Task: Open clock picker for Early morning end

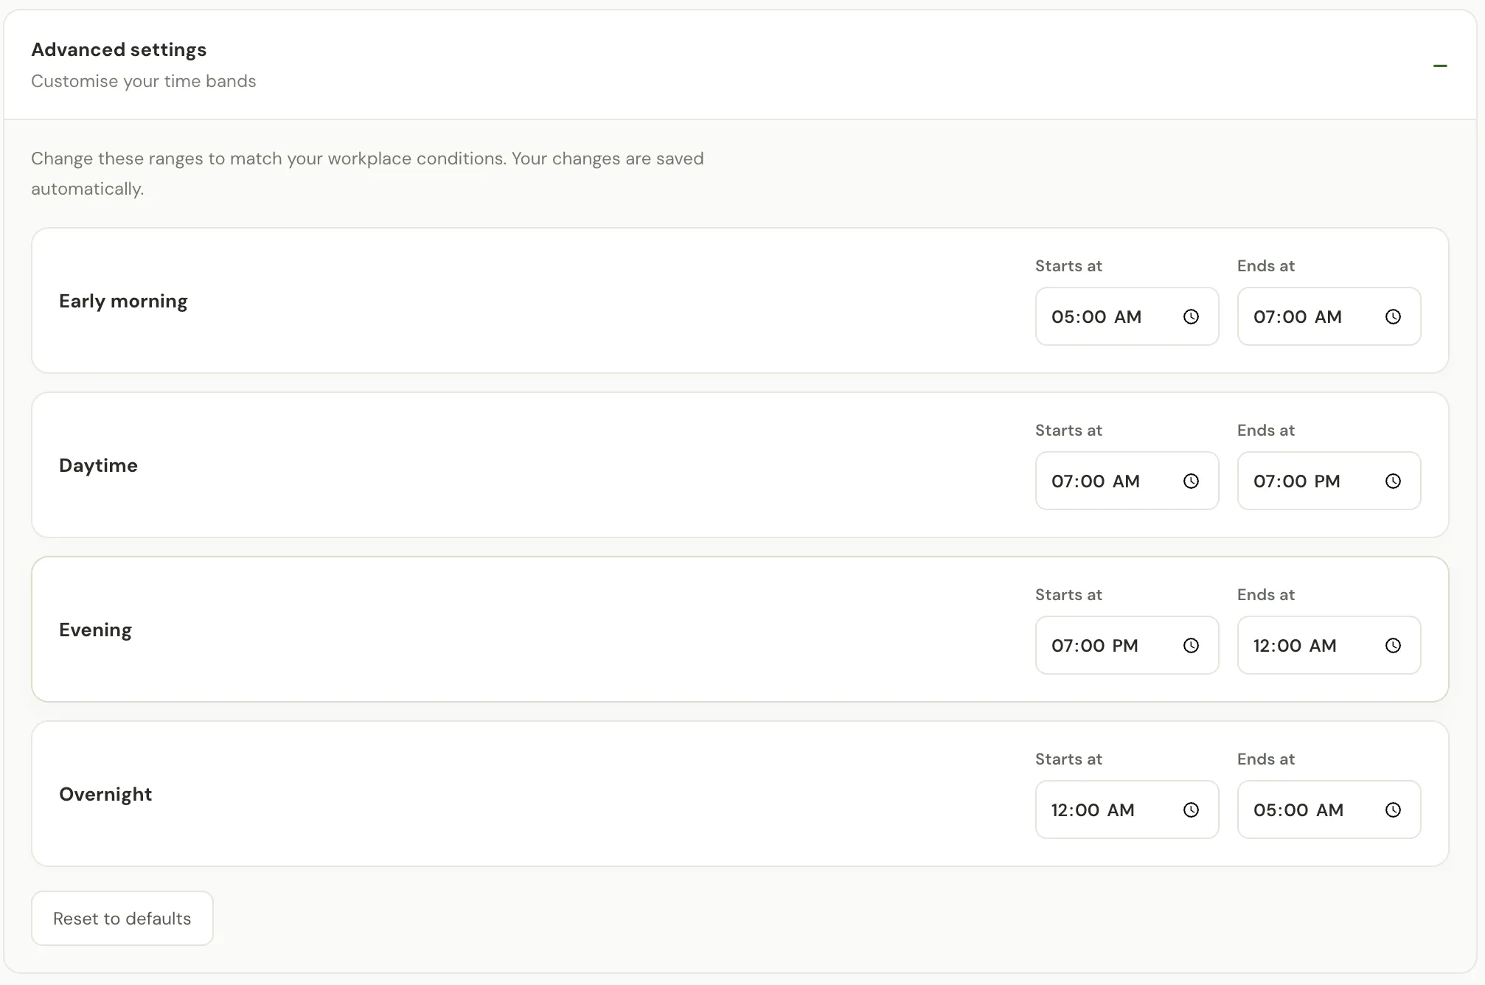Action: pos(1393,317)
